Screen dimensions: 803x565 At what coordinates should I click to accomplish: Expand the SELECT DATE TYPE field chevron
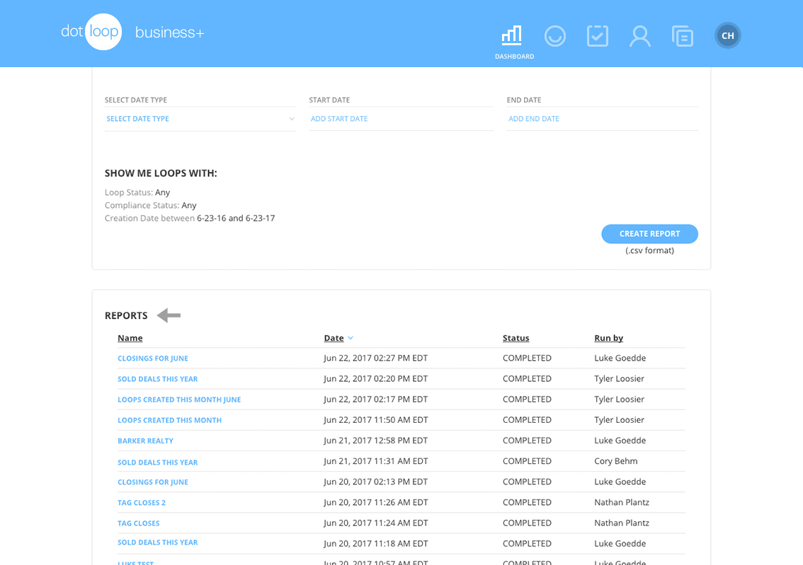[291, 118]
